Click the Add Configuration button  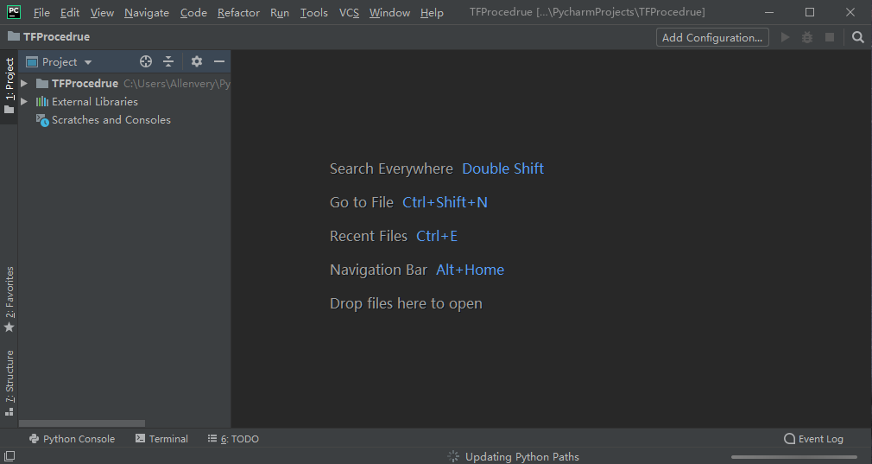[712, 37]
